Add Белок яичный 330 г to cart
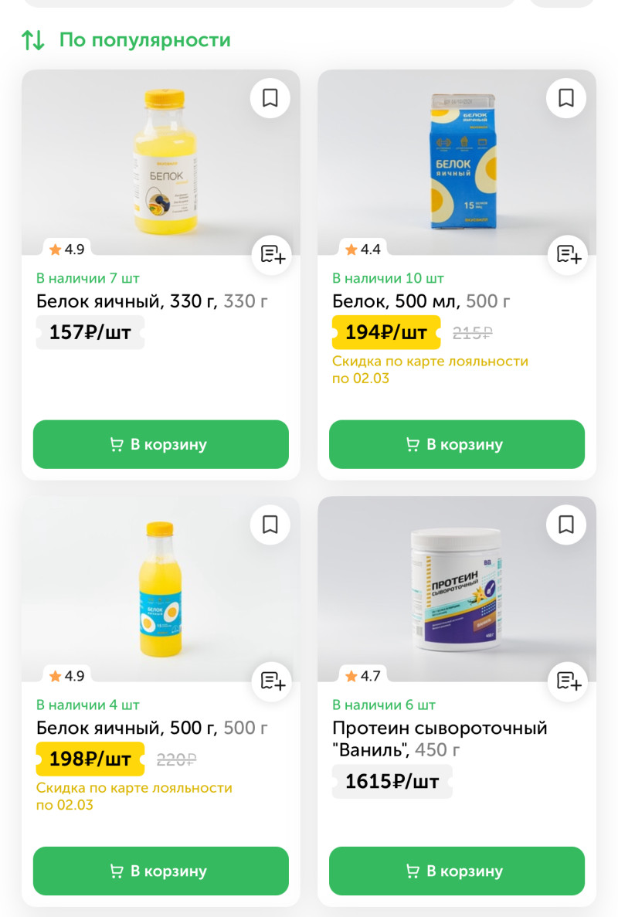This screenshot has height=917, width=618. pos(161,444)
